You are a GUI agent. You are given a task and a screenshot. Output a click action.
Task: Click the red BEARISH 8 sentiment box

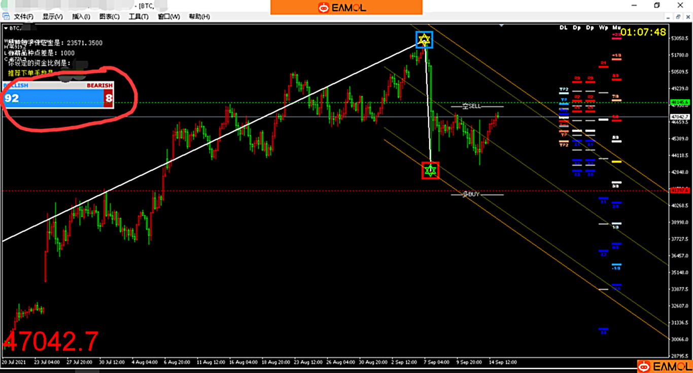pos(109,98)
